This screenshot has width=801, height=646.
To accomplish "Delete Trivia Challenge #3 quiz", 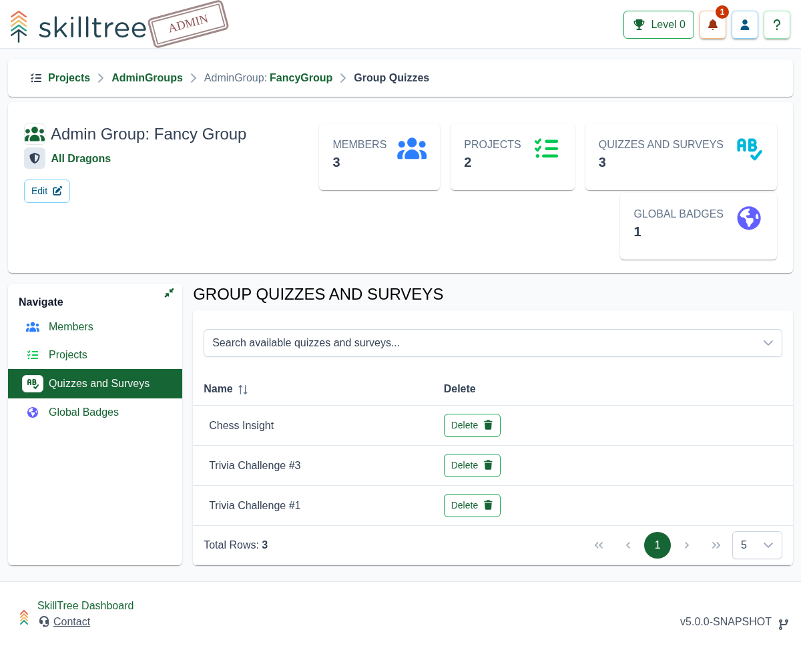I will [472, 466].
